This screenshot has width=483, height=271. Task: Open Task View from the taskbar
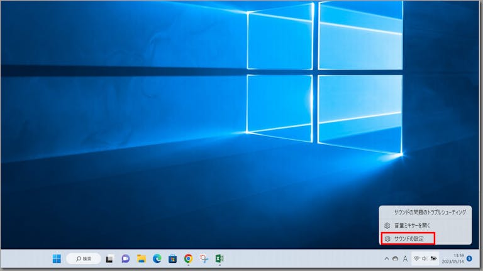point(109,259)
